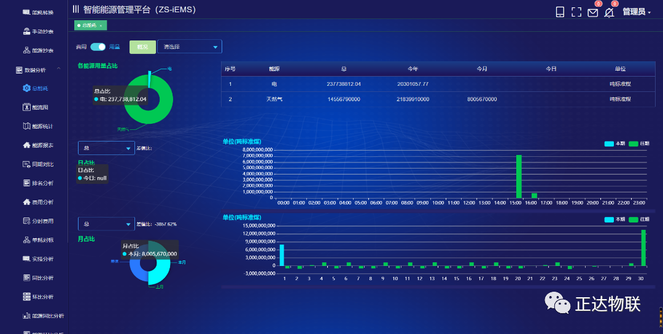
Task: Click the mobile device icon in header
Action: (560, 12)
